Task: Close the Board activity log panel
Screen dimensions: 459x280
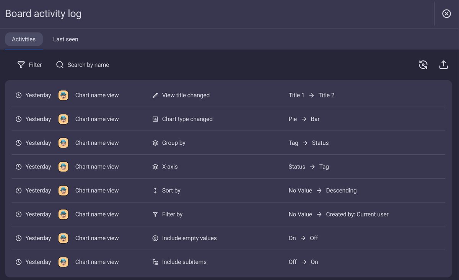Action: (446, 14)
